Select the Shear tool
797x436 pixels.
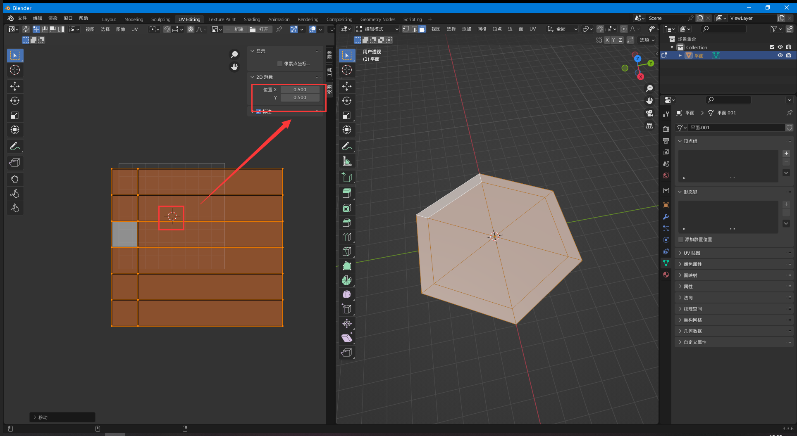(347, 338)
